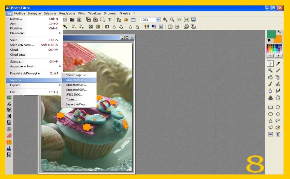Viewport: 290px width, 179px height.
Task: Click the Text tool 'T' icon
Action: (110, 20)
